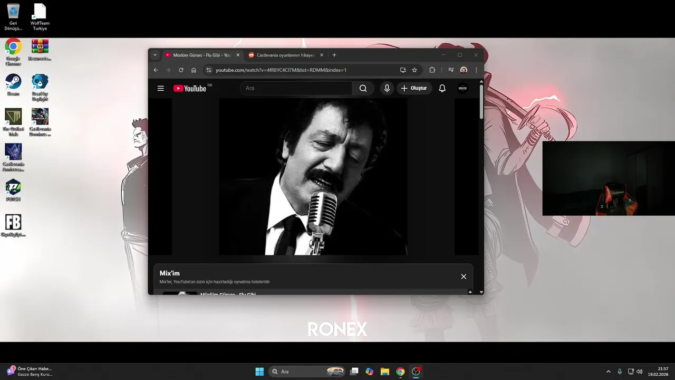Screen dimensions: 675x380
Task: Switch to Castlevania oyunlarının hikayesi tab
Action: pyautogui.click(x=285, y=55)
